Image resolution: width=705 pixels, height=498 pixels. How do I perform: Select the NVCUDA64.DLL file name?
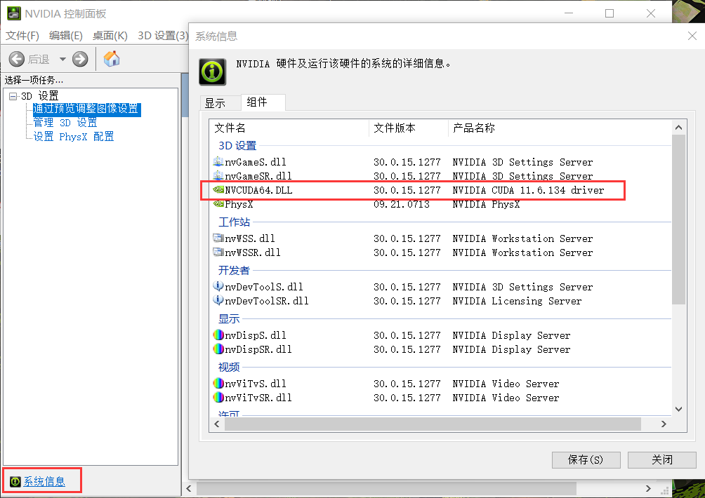[x=258, y=190]
